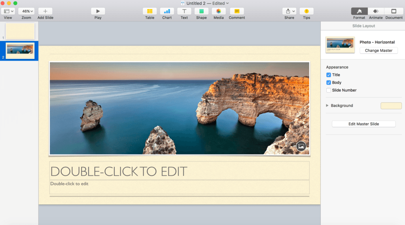
Task: Open the Media browser icon
Action: 218,11
